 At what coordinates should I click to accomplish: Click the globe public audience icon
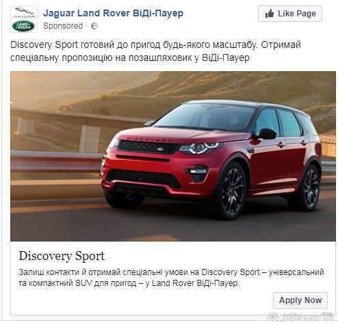(x=94, y=26)
